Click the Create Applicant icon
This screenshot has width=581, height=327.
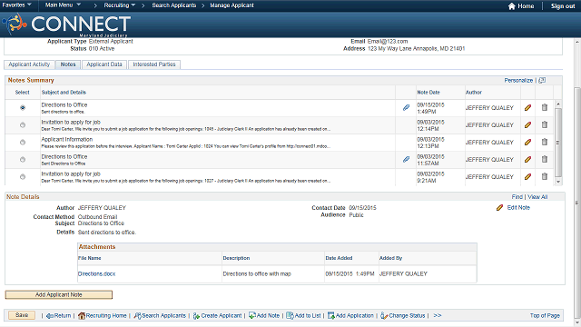[196, 316]
